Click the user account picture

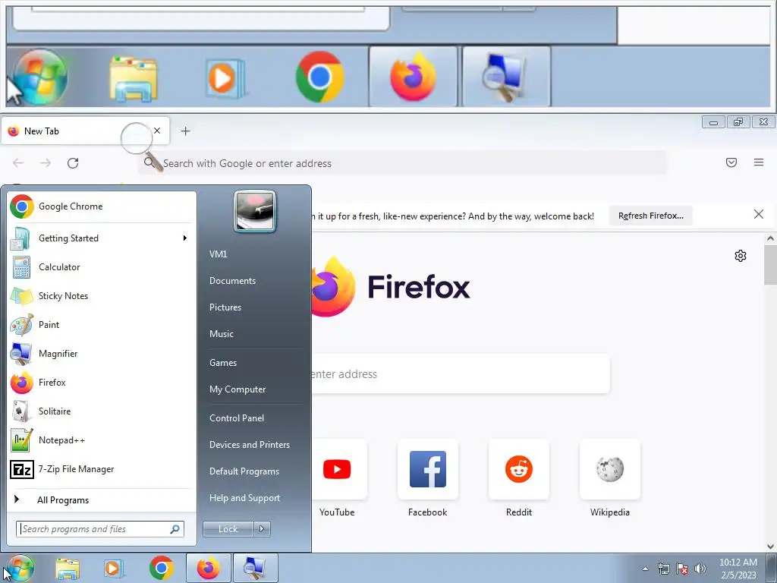coord(255,211)
